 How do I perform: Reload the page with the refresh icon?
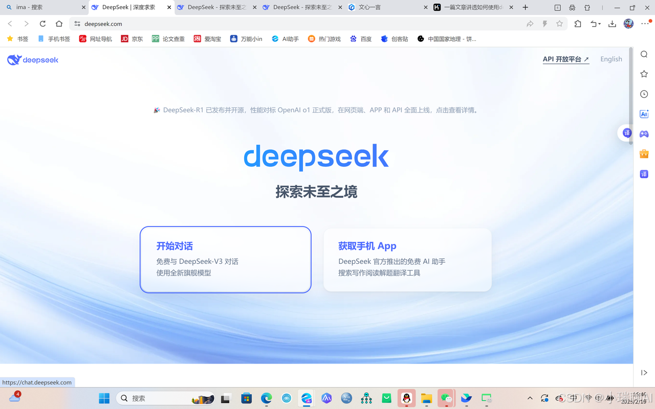pyautogui.click(x=42, y=24)
